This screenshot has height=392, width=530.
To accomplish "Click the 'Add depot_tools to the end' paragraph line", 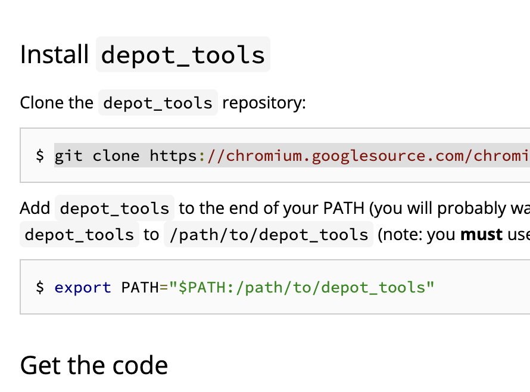I will pyautogui.click(x=275, y=208).
